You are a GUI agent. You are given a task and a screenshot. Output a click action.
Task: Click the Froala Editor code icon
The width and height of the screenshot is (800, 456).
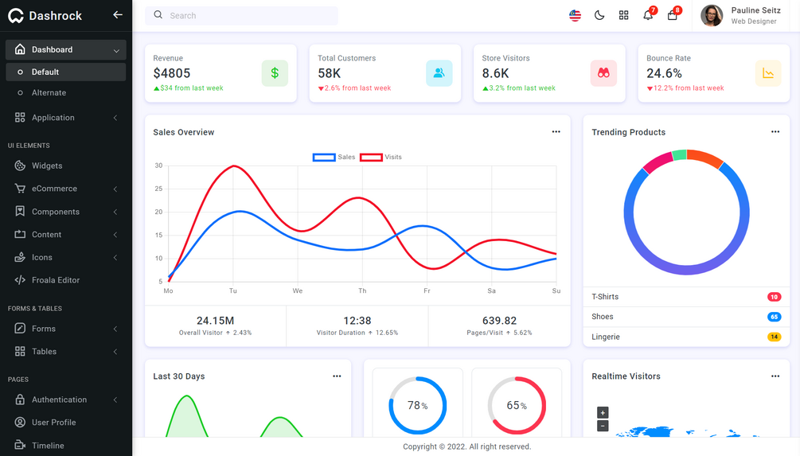(x=20, y=280)
